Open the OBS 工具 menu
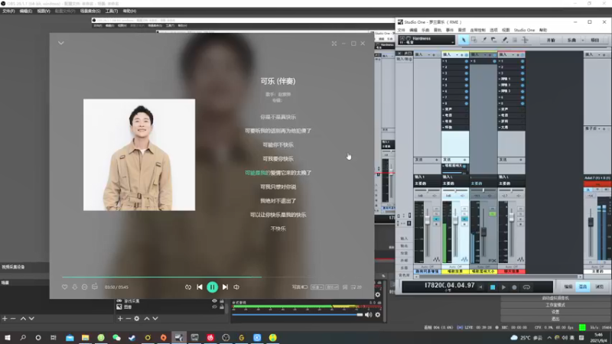 coord(112,11)
